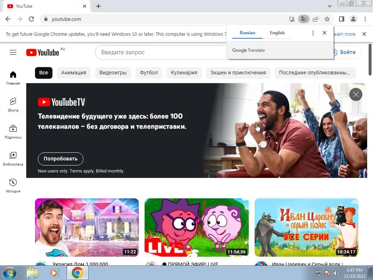Open the YouTube hamburger guide menu

tap(13, 52)
